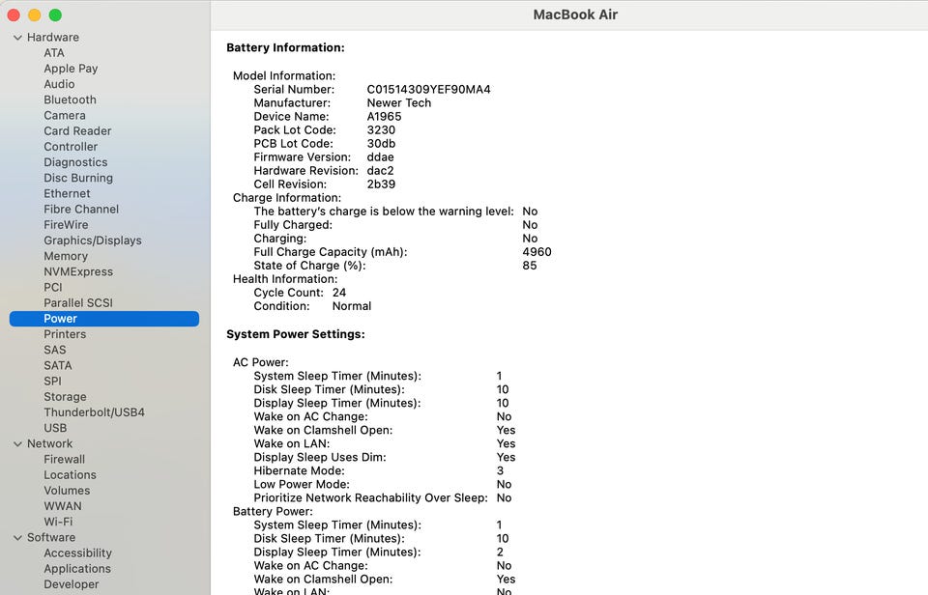
Task: Click the Battery Information heading
Action: [285, 48]
